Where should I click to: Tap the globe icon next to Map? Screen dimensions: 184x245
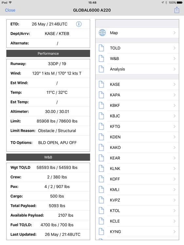(x=102, y=33)
